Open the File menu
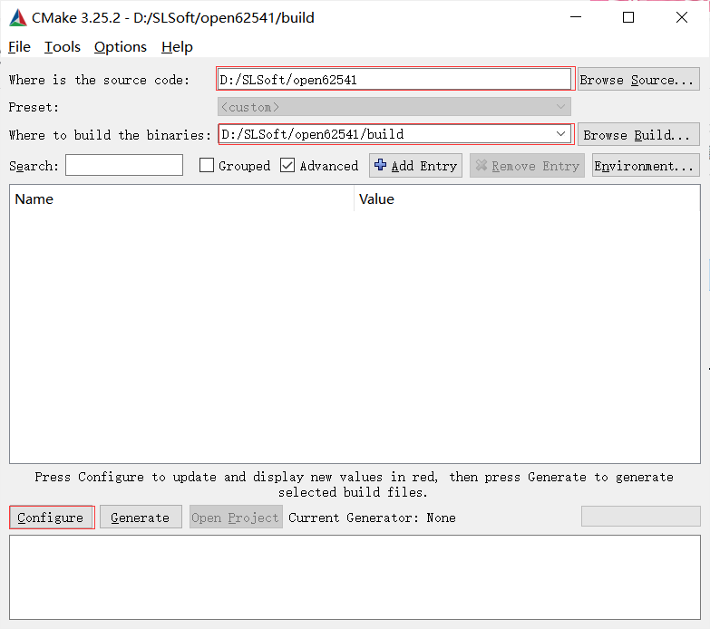710x629 pixels. (19, 47)
